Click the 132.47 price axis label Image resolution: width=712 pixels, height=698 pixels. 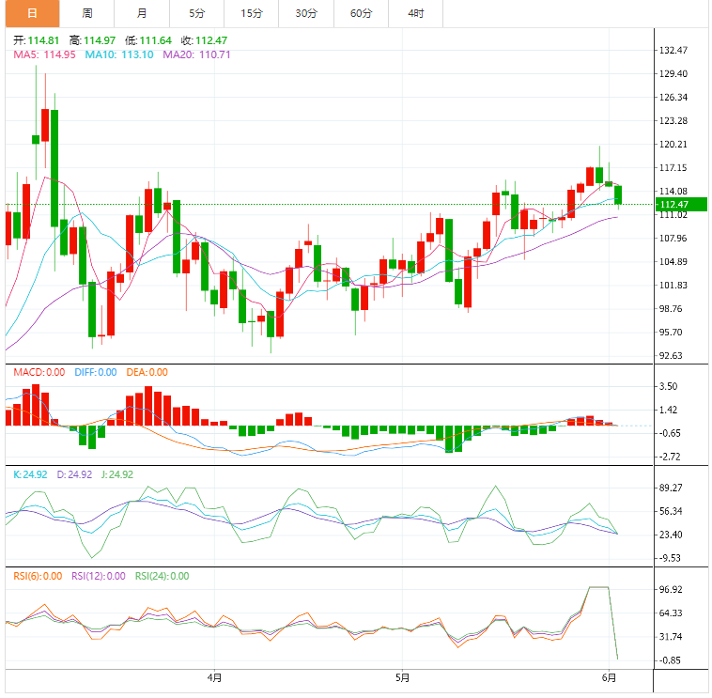click(x=673, y=50)
